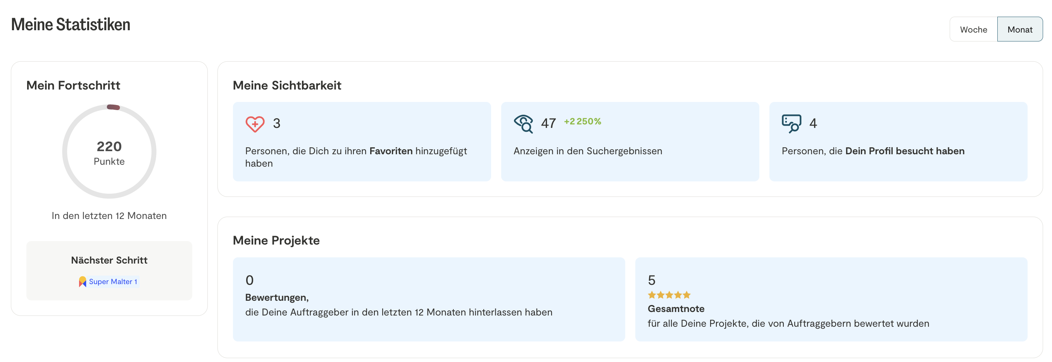The image size is (1052, 362).
Task: Click the Meine Projekte heading
Action: click(x=276, y=241)
